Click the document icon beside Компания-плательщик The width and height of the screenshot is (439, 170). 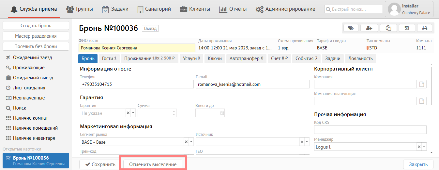(x=422, y=101)
